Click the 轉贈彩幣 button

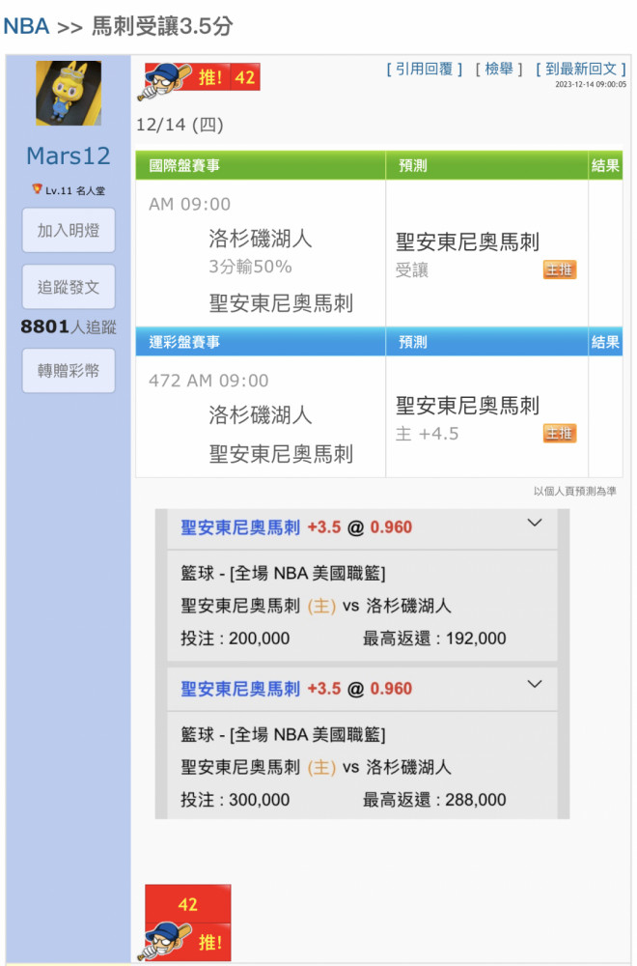click(x=69, y=370)
